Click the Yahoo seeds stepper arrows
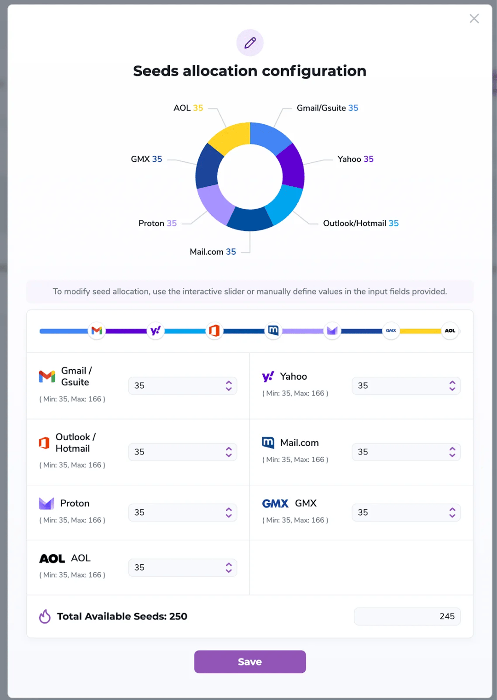Viewport: 497px width, 700px height. coord(452,386)
